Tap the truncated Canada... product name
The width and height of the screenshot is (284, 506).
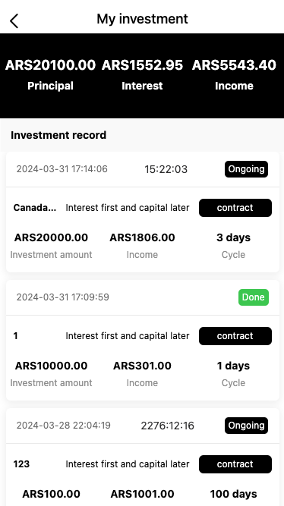coord(35,208)
